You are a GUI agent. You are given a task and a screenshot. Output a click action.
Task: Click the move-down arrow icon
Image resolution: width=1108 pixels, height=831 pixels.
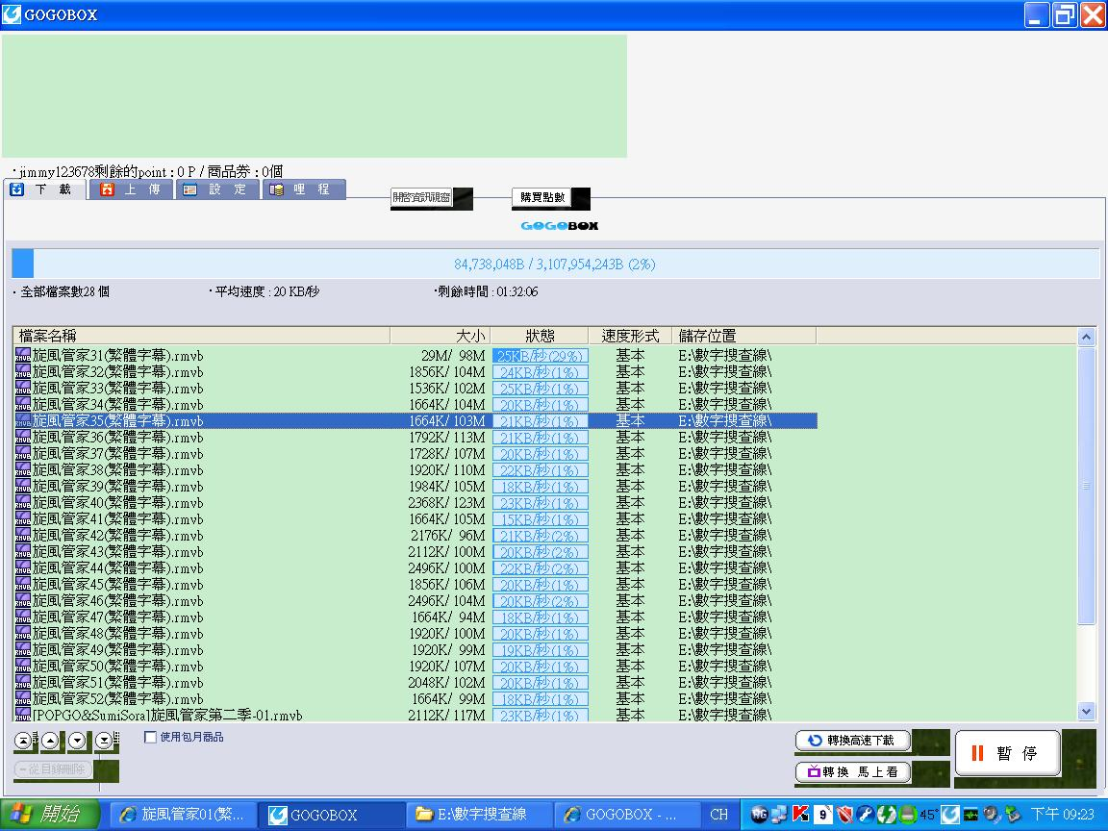click(x=77, y=741)
